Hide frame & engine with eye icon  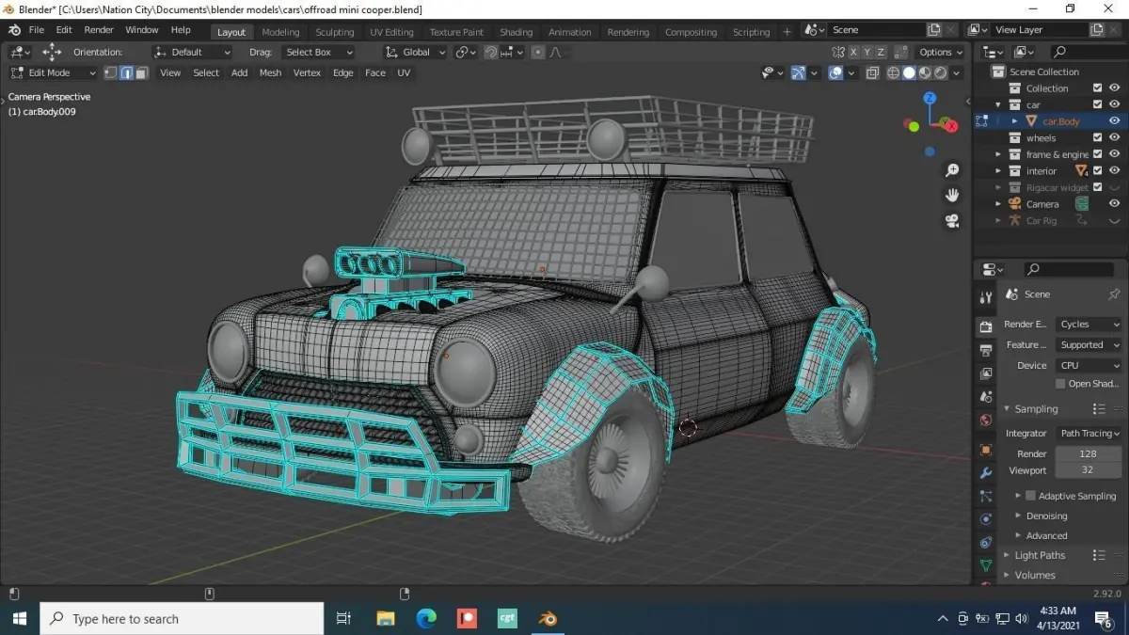(x=1114, y=154)
